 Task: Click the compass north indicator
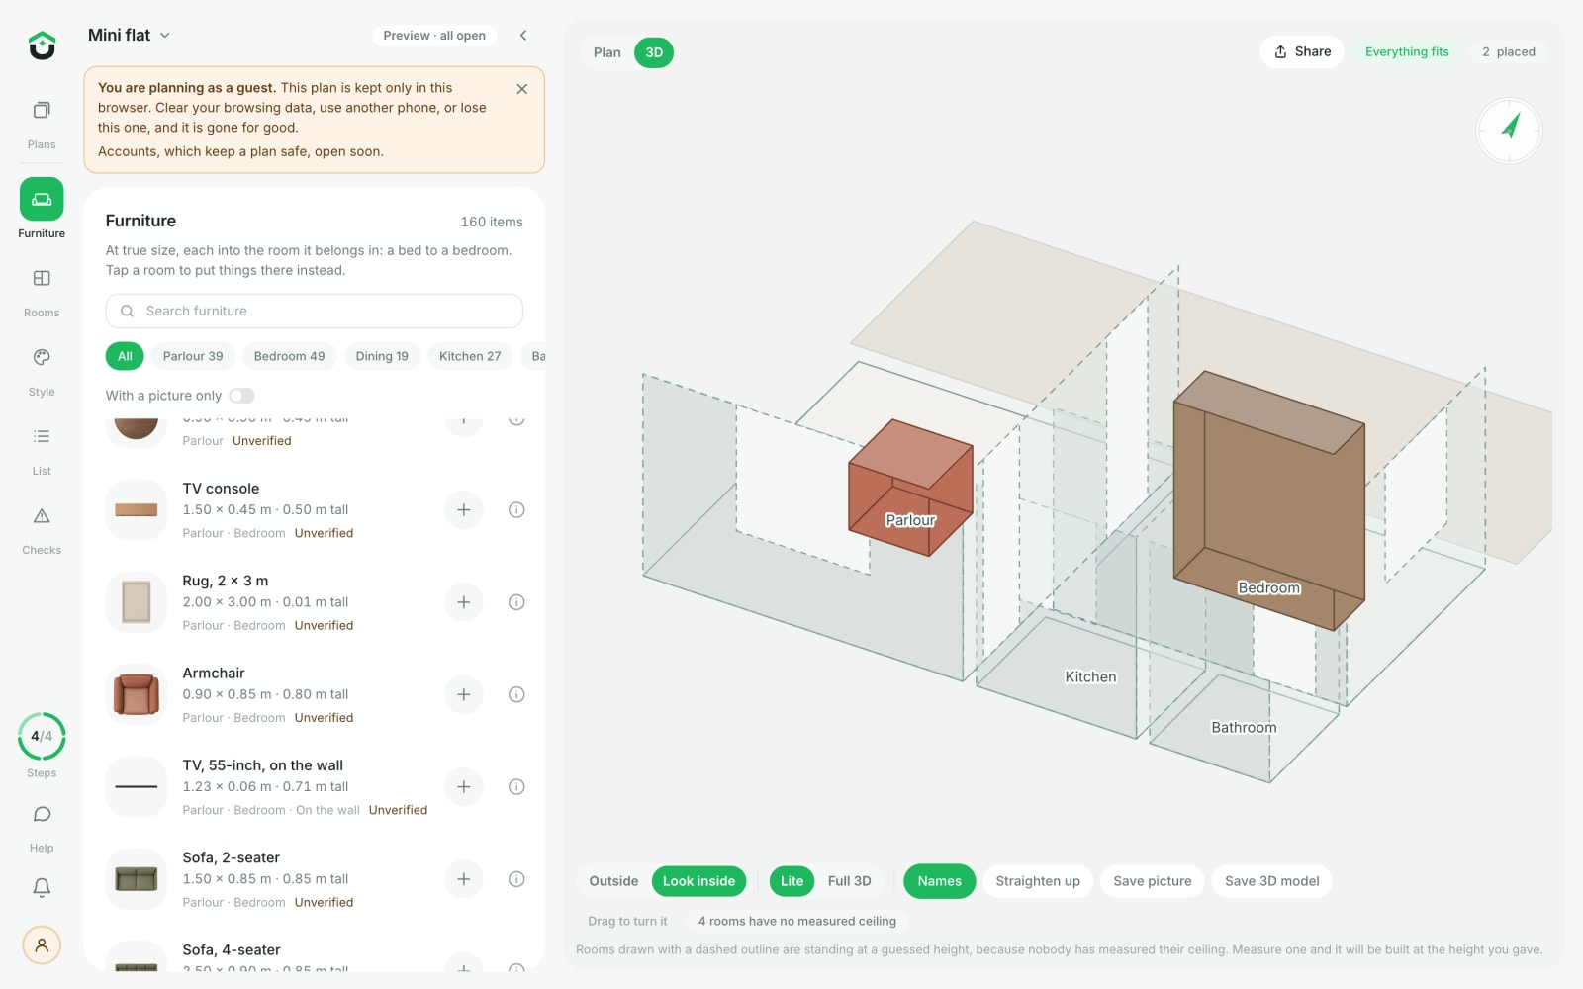(1510, 130)
